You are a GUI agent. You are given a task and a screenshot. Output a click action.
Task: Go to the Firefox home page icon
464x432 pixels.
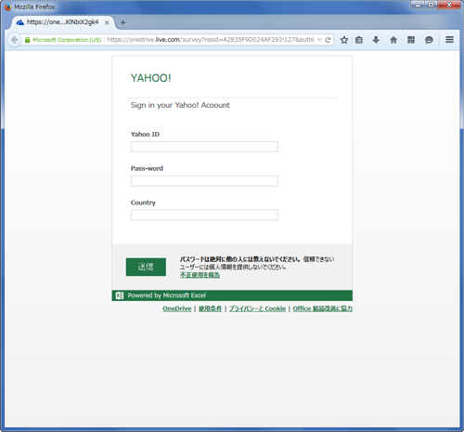pos(393,40)
